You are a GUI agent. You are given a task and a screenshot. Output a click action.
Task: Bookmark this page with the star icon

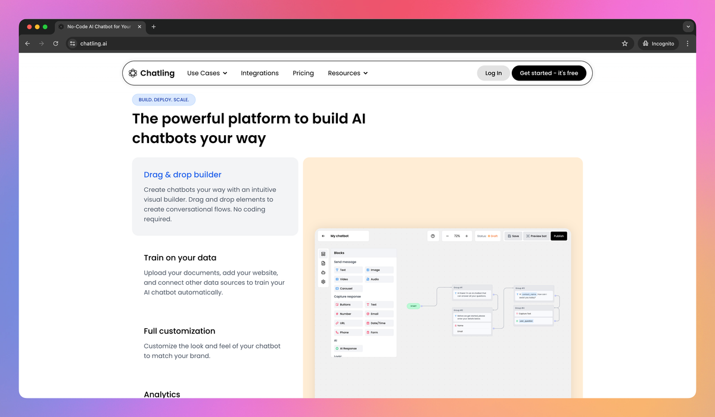pyautogui.click(x=625, y=43)
